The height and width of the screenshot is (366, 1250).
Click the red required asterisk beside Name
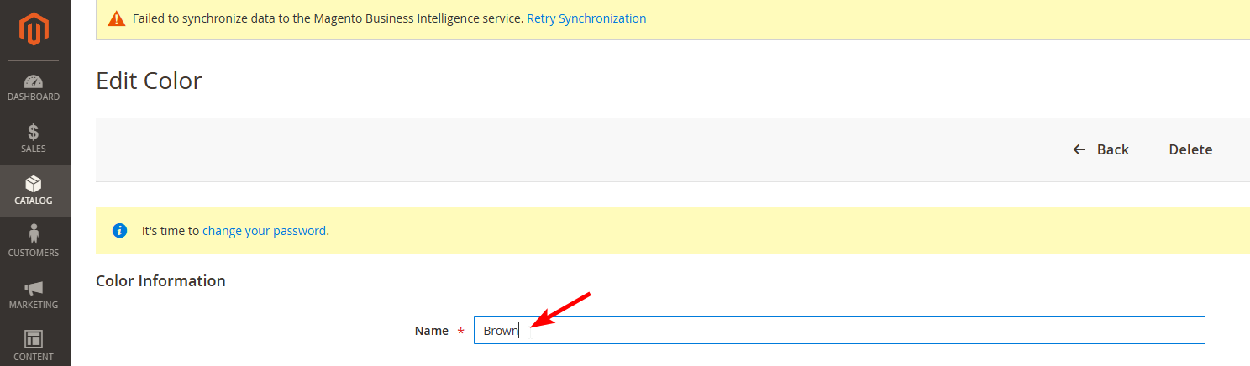click(460, 332)
